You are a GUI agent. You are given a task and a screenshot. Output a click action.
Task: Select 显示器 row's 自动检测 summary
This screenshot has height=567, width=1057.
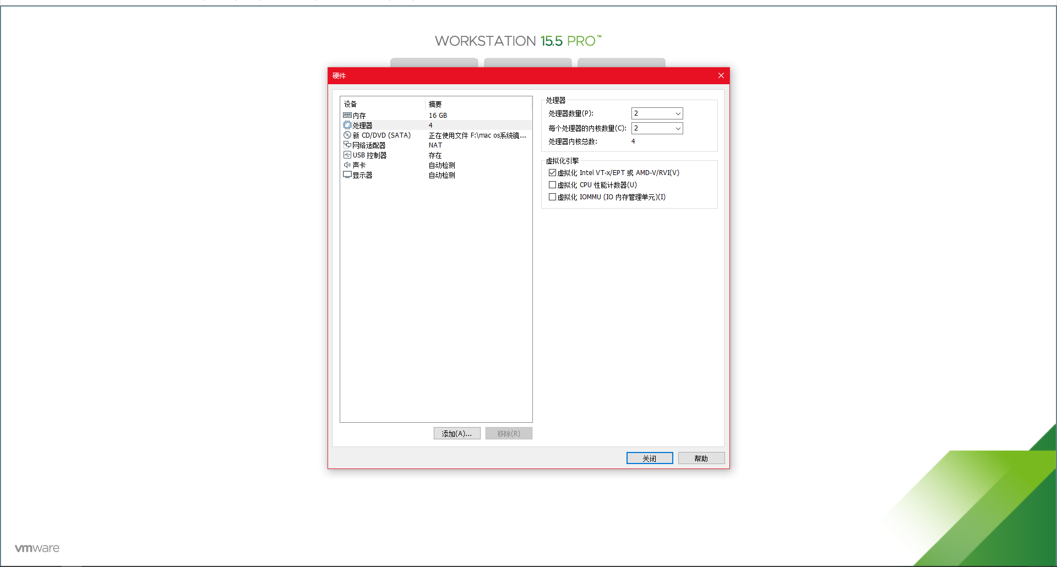442,175
